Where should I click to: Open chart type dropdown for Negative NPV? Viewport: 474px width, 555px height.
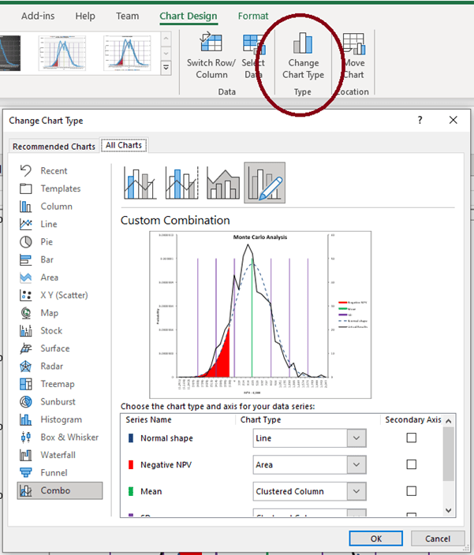click(357, 465)
